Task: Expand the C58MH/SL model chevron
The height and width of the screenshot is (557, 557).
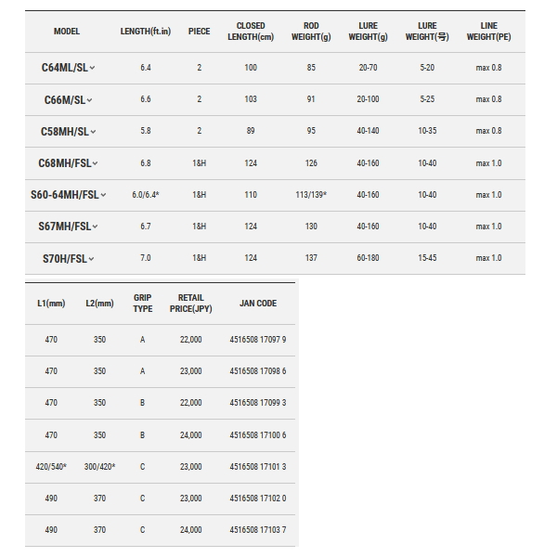Action: click(93, 132)
